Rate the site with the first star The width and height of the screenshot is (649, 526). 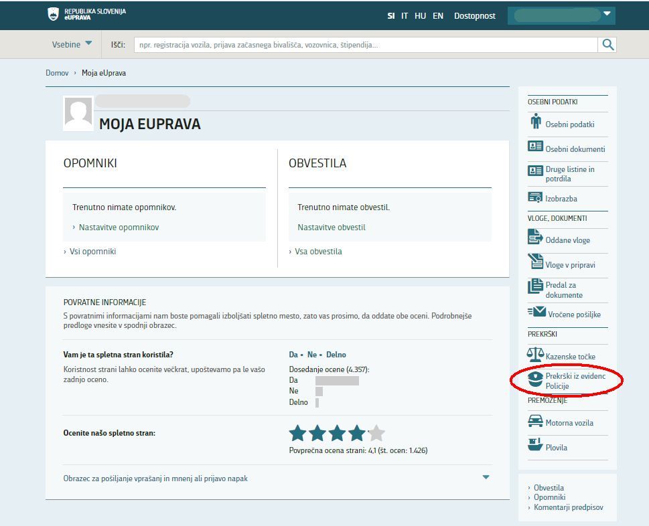[x=297, y=433]
